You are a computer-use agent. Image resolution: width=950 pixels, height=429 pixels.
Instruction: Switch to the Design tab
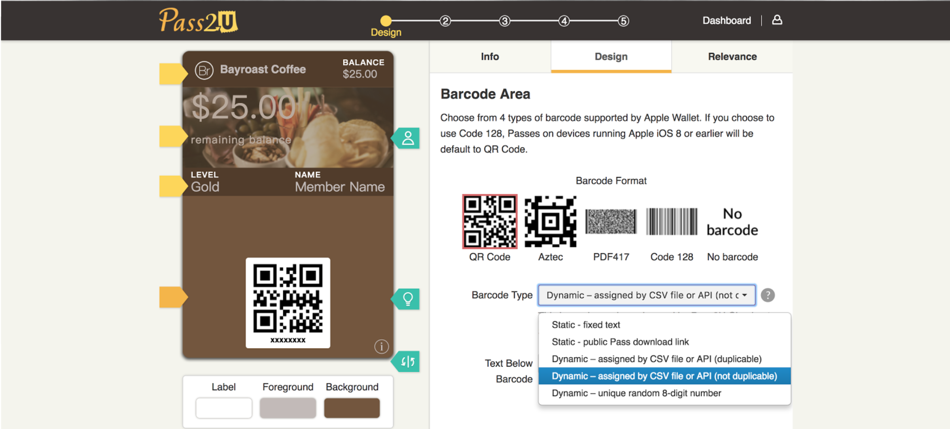coord(611,56)
